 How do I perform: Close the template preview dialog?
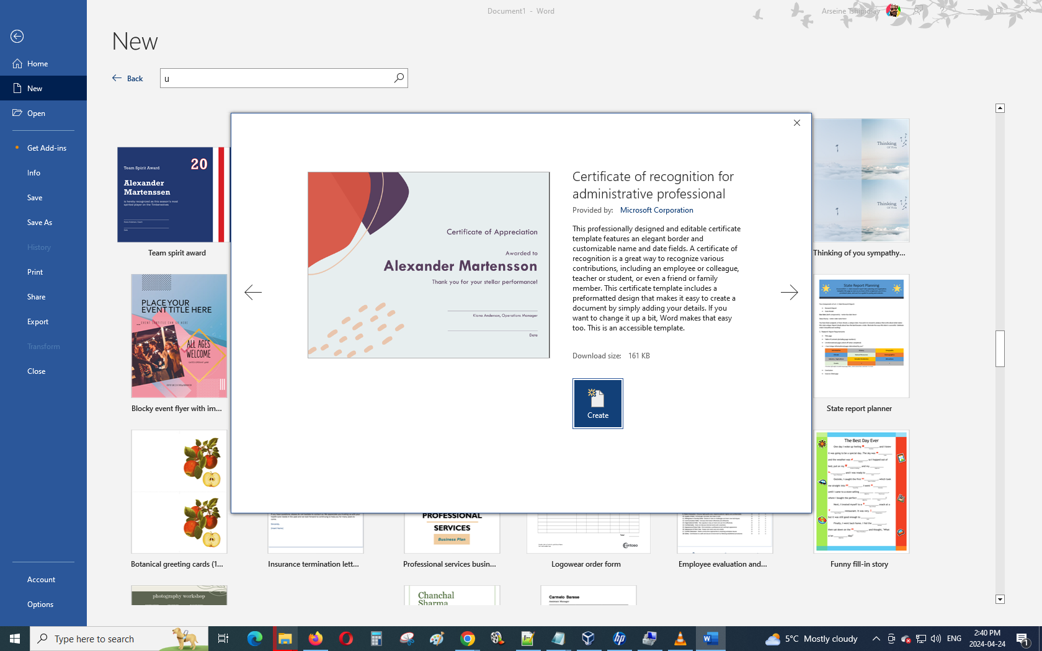tap(797, 123)
